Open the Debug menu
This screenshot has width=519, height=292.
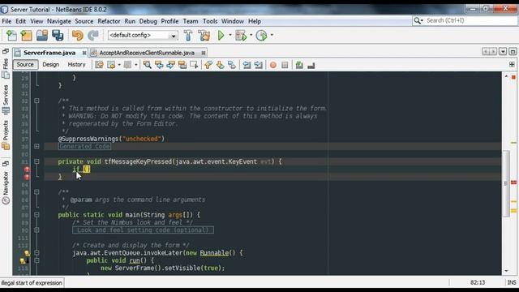[x=148, y=21]
